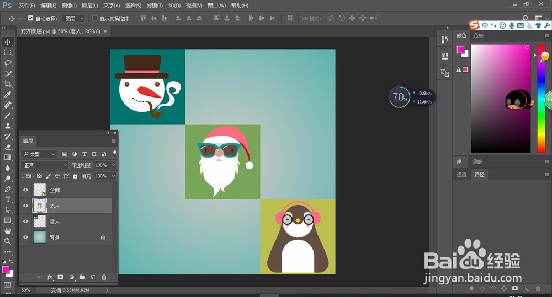Hide the 企鹅 layer eye icon

click(26, 190)
